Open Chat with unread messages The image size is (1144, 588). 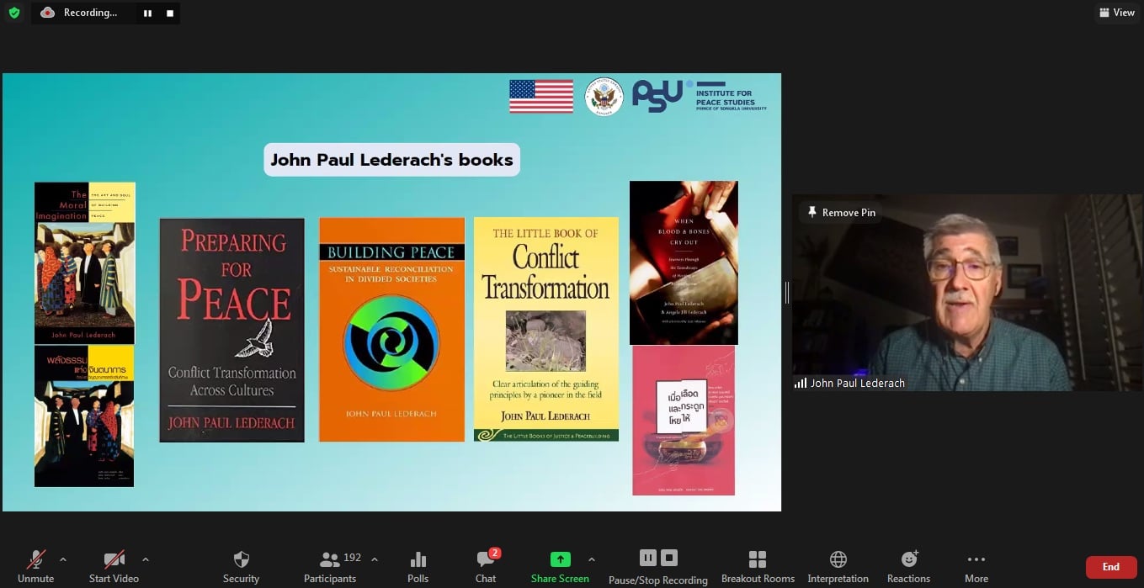point(486,567)
